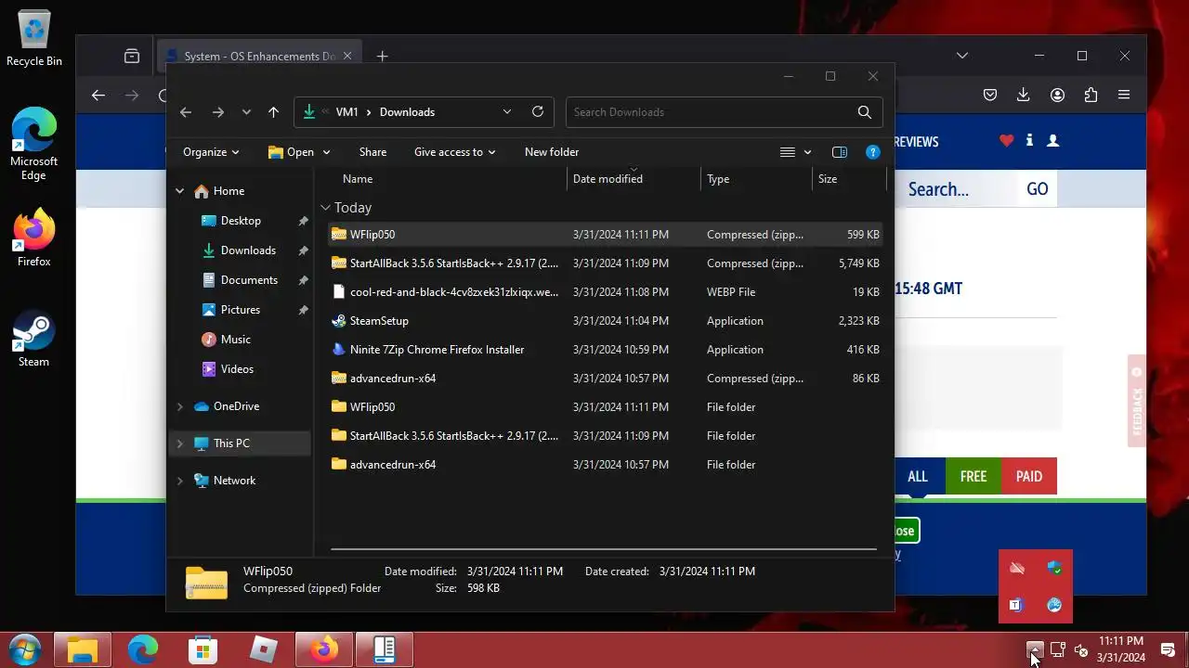This screenshot has height=668, width=1189.
Task: Click the muted volume tray icon
Action: point(1081,649)
